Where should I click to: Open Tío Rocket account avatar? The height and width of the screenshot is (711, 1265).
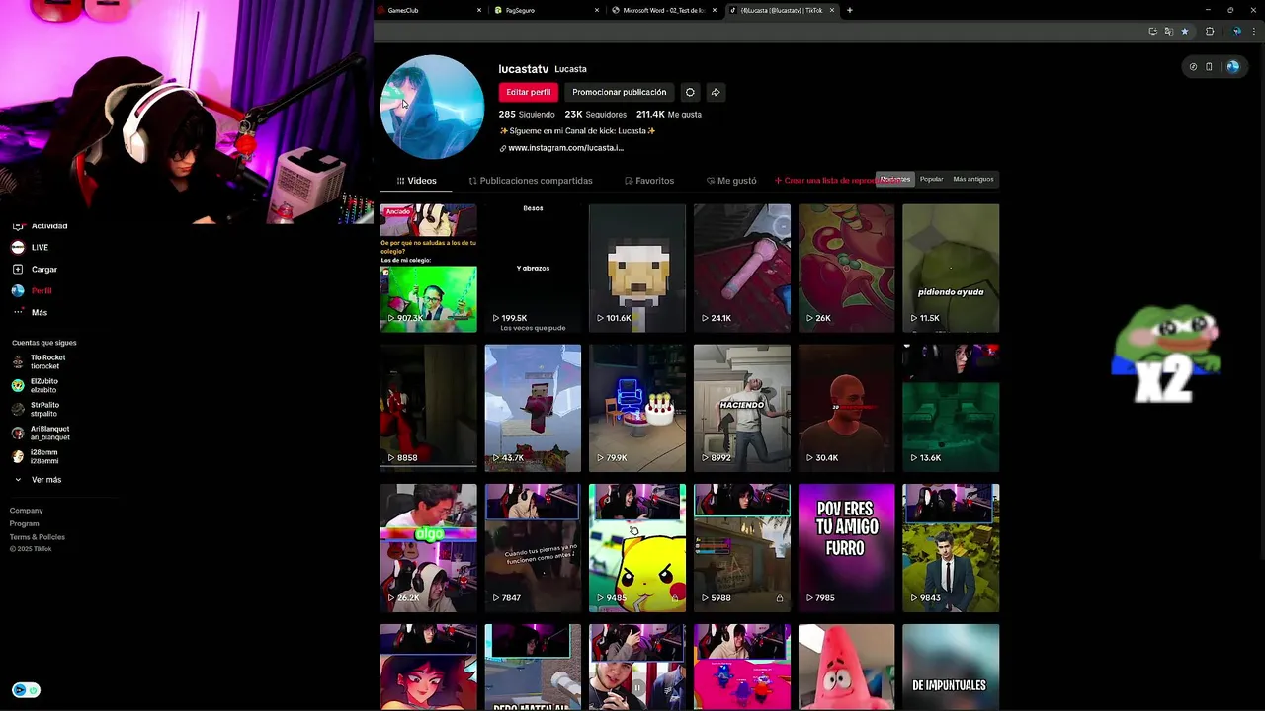coord(18,361)
